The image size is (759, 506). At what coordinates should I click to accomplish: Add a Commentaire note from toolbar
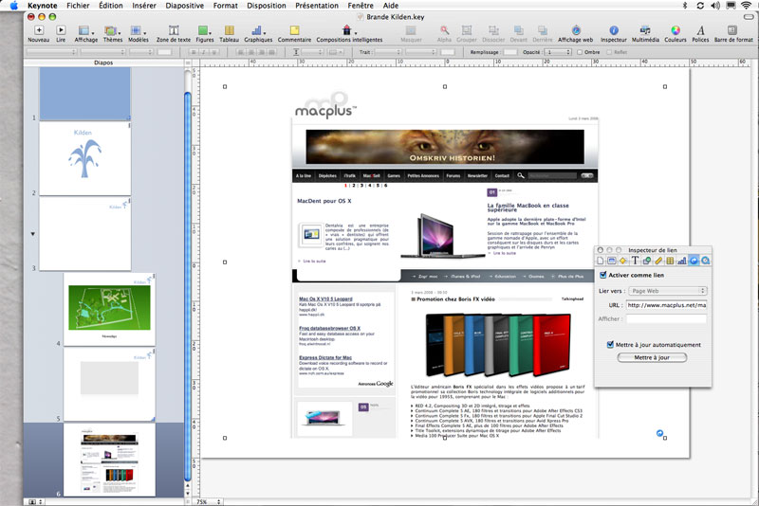(294, 30)
